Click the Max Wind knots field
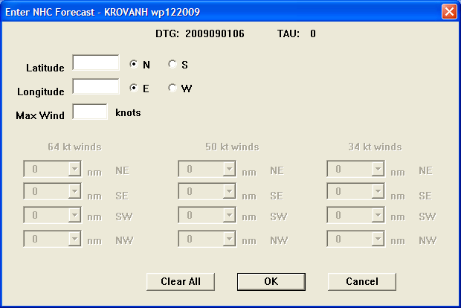 (91, 112)
